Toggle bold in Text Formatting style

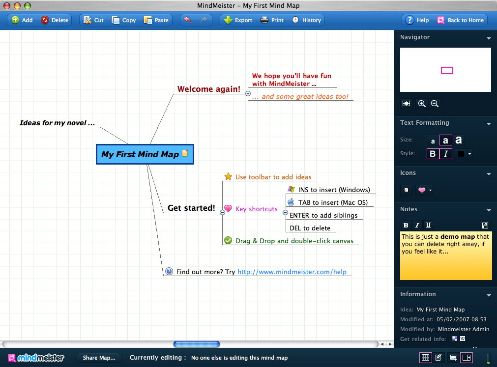[x=433, y=154]
